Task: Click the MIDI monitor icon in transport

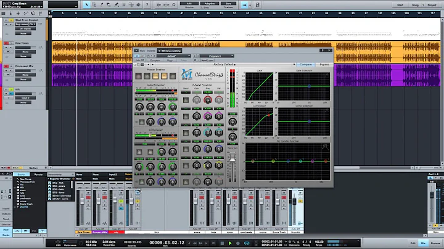Action: pos(58,242)
